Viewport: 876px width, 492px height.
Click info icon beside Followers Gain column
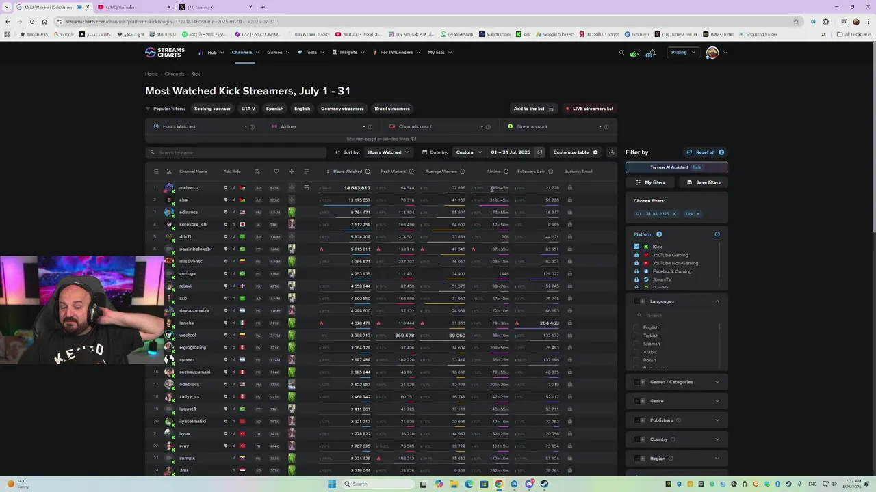tap(550, 172)
